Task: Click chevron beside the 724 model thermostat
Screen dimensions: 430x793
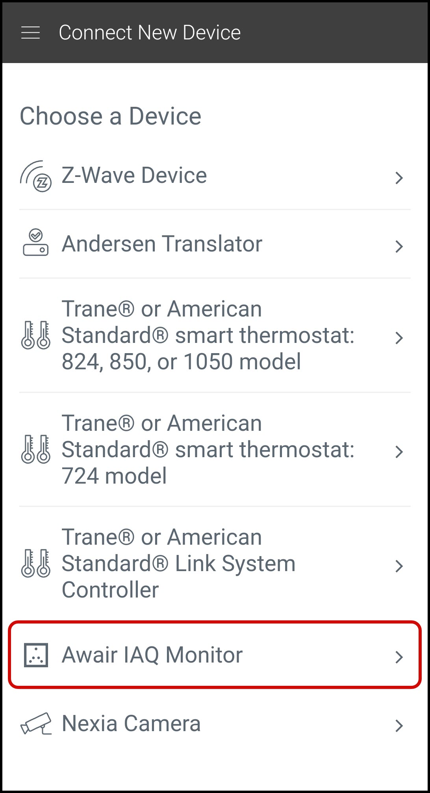Action: pos(399,452)
